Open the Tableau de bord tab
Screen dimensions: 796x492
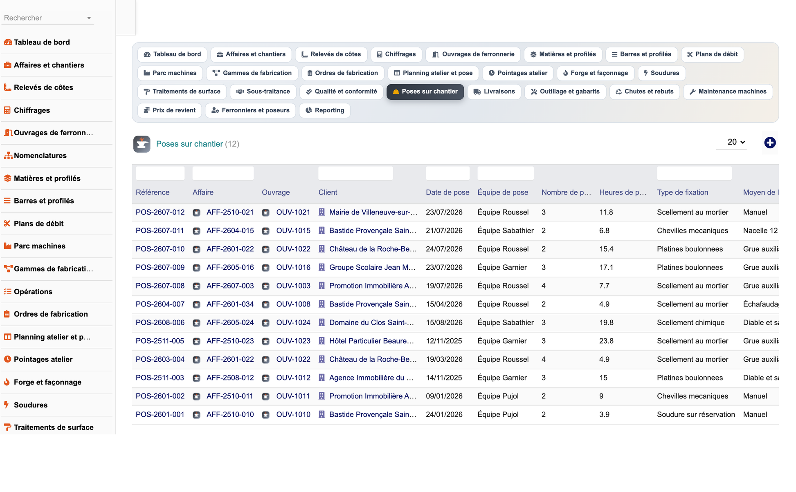pyautogui.click(x=172, y=54)
